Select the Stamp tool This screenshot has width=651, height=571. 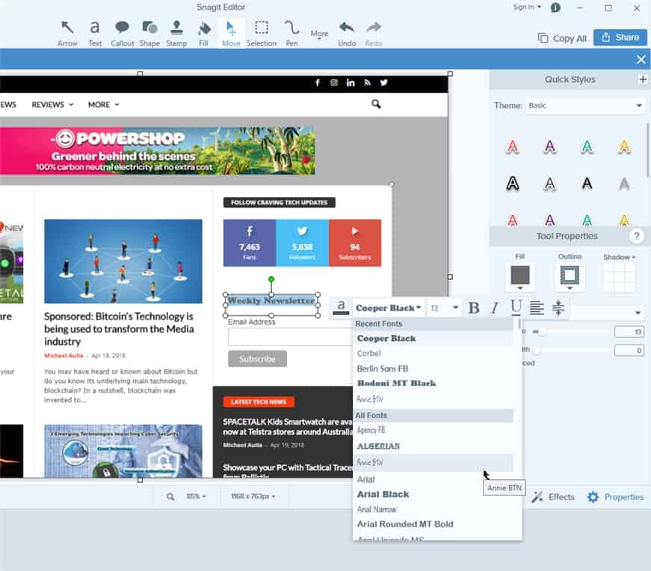[x=176, y=34]
